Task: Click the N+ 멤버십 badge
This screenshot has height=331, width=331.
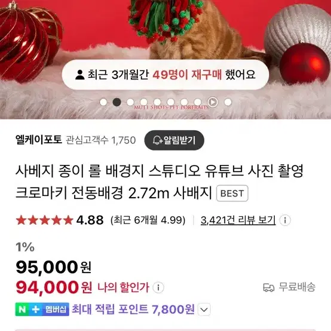Action: tap(42, 309)
